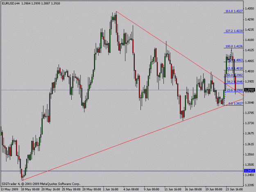Click the blue 1.3472 price tag
256x192 pixels.
coord(249,171)
